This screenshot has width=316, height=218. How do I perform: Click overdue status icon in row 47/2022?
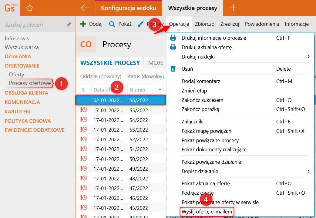[x=84, y=188]
